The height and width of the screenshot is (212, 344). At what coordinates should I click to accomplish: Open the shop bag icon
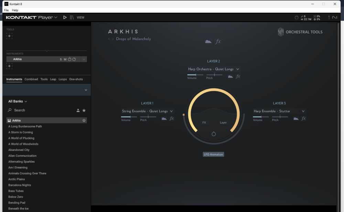(297, 17)
